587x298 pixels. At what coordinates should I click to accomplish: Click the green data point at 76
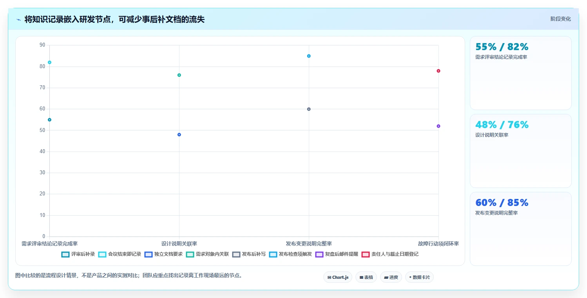(179, 75)
